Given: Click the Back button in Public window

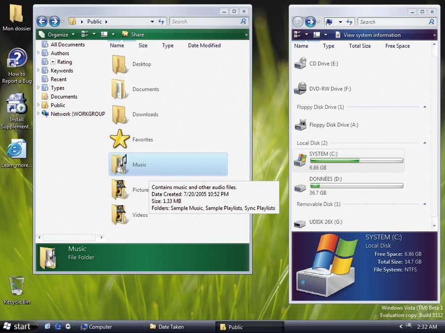Looking at the screenshot, I should [42, 21].
